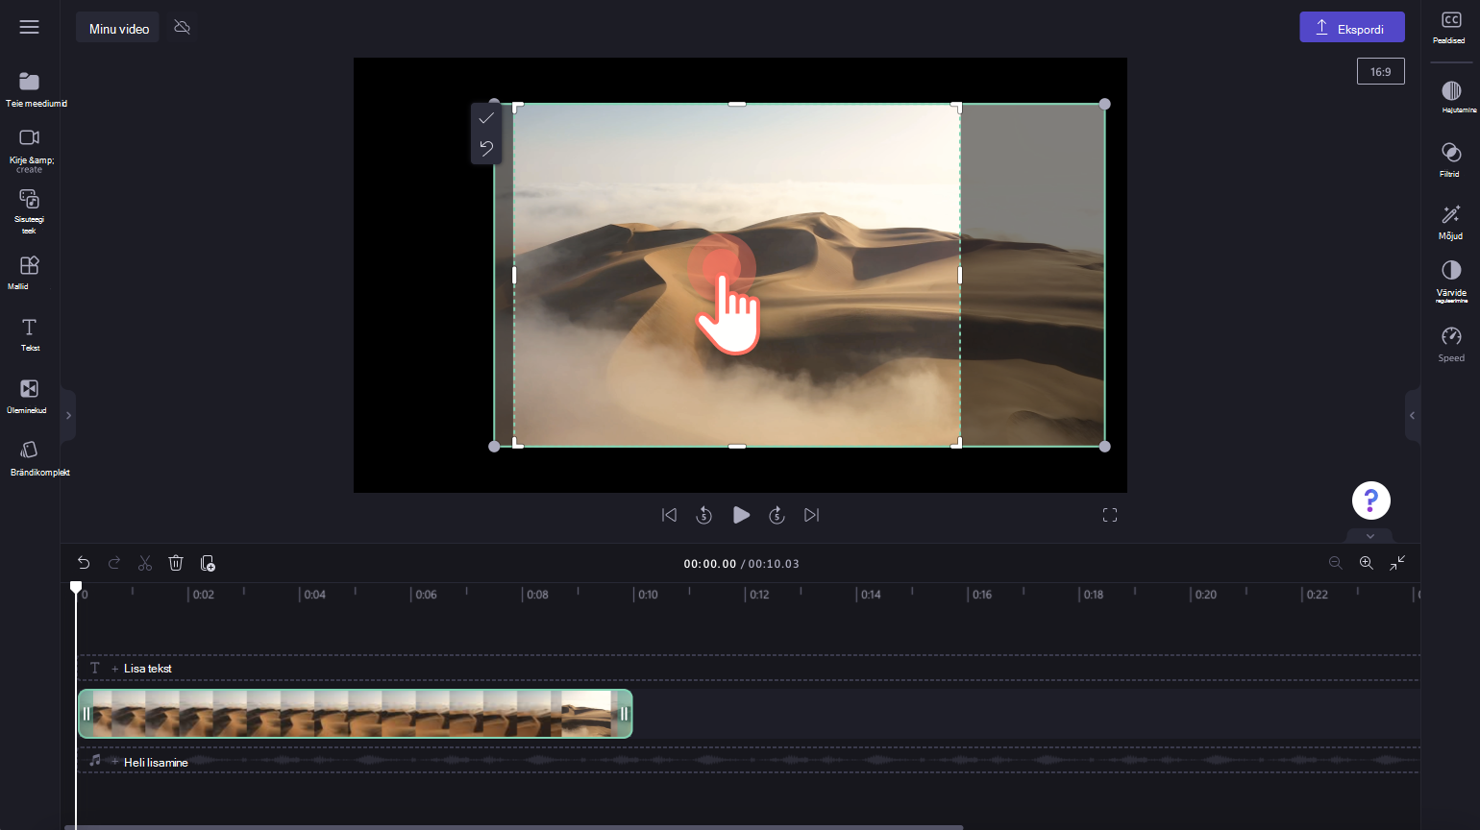Screen dimensions: 1480x830
Task: Click the clip's left trim handle
Action: (x=86, y=714)
